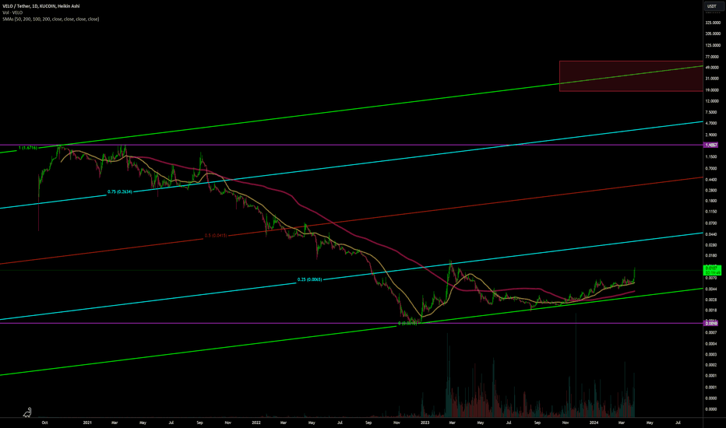The width and height of the screenshot is (726, 428).
Task: Click the upper purple price tag on axis
Action: tap(712, 145)
